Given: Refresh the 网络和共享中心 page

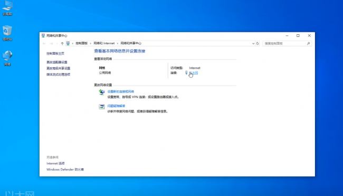Looking at the screenshot, I should pyautogui.click(x=258, y=43).
